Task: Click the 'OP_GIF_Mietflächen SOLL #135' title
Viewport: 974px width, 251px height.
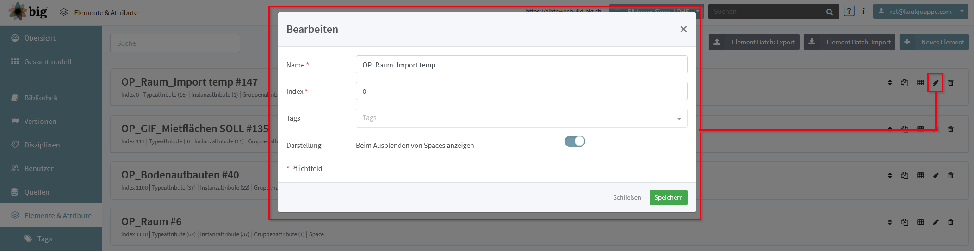Action: [194, 129]
